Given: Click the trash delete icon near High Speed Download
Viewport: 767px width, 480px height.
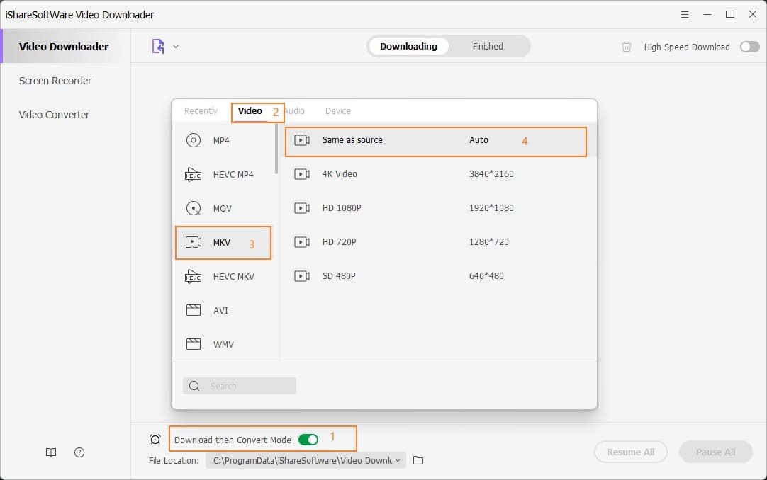Looking at the screenshot, I should 627,46.
